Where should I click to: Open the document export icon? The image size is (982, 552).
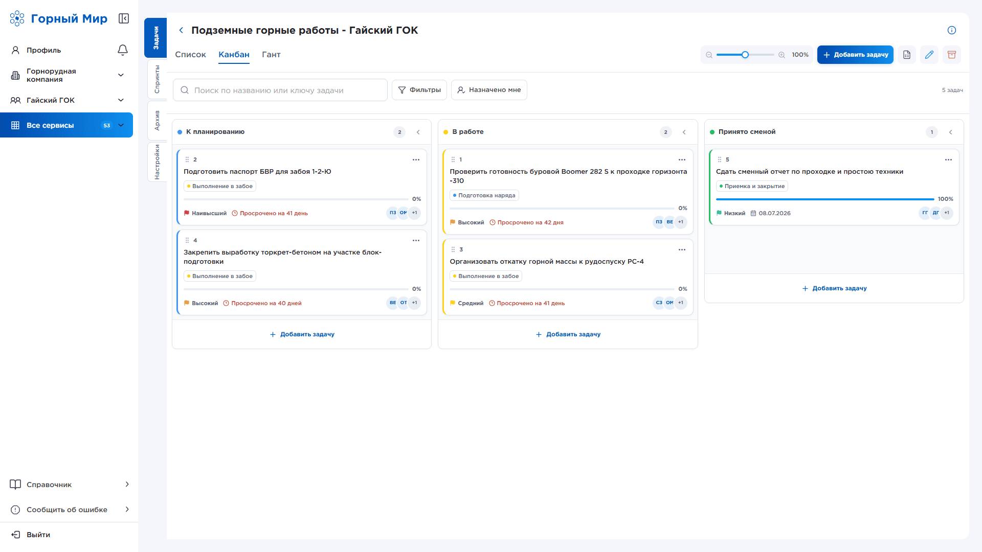907,55
